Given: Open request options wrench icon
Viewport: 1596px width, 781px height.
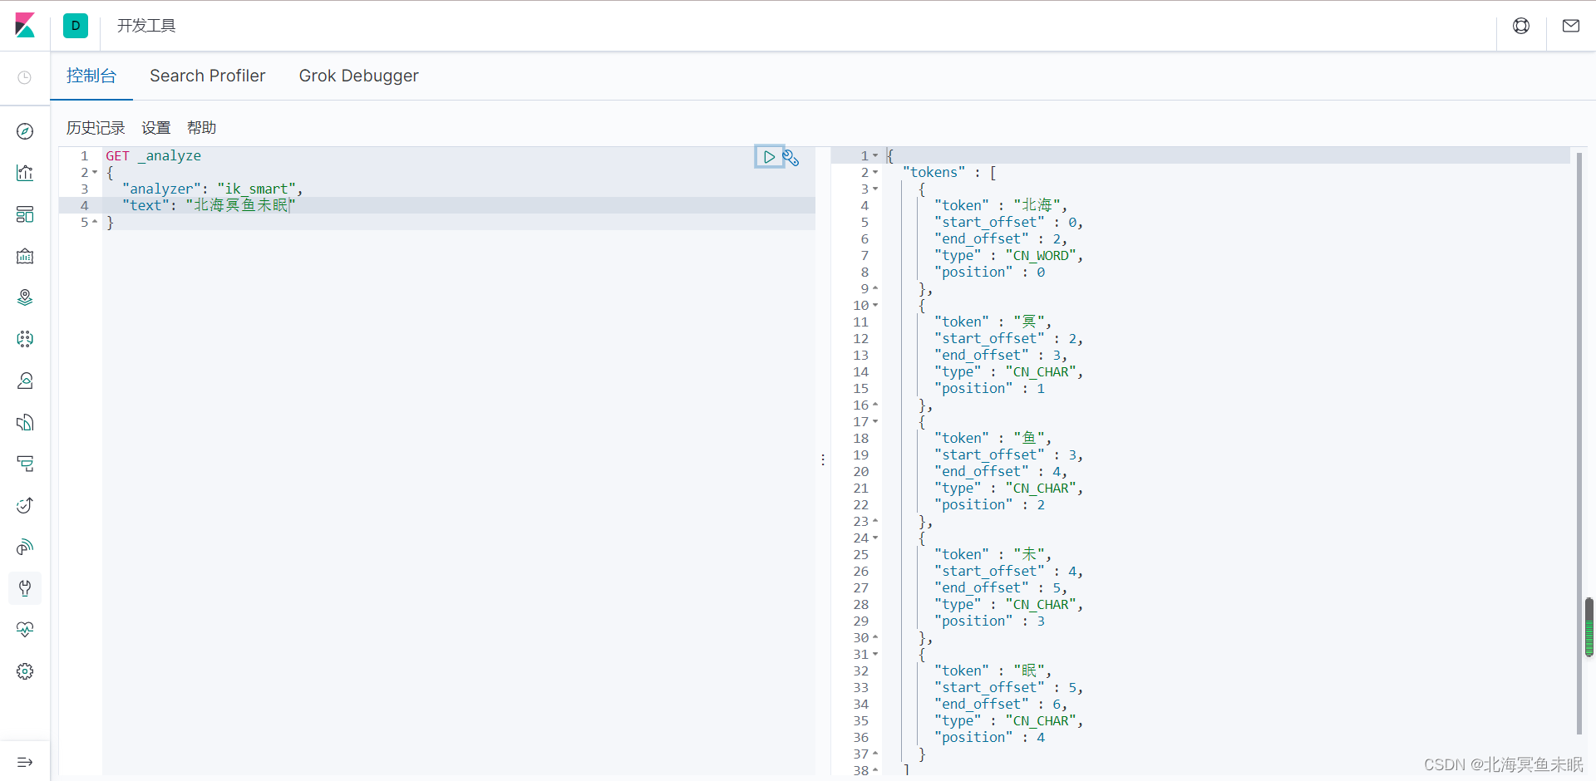Looking at the screenshot, I should click(791, 157).
